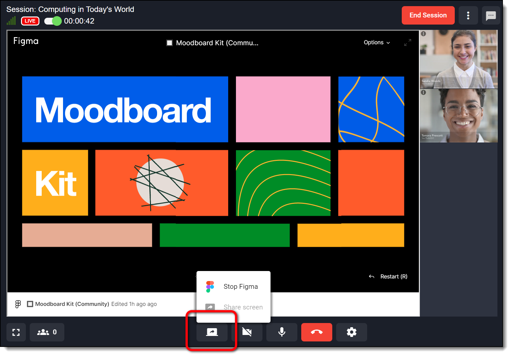Viewport: 511px width, 355px height.
Task: Open session settings gear
Action: coord(351,332)
